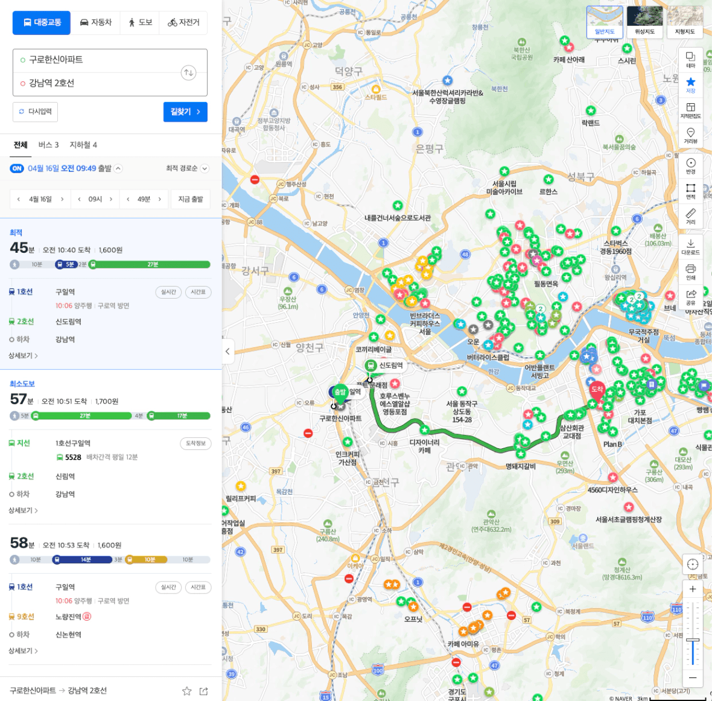This screenshot has height=701, width=712.
Task: Increase the departure minute 49분
Action: tap(159, 199)
